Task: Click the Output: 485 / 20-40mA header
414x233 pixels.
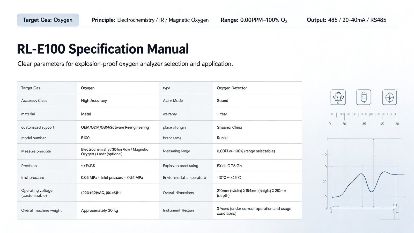Action: click(x=346, y=20)
